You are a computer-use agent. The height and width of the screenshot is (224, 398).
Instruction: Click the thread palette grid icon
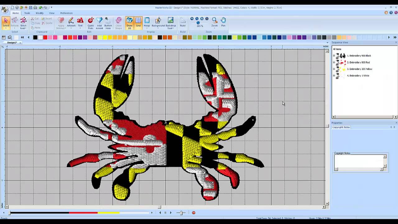tap(4, 37)
